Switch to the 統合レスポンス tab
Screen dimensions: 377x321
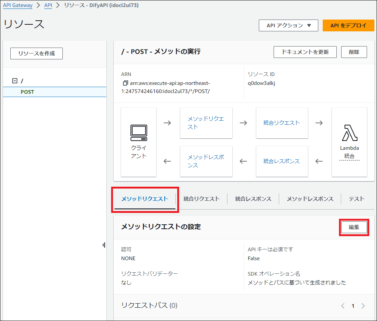tap(253, 199)
